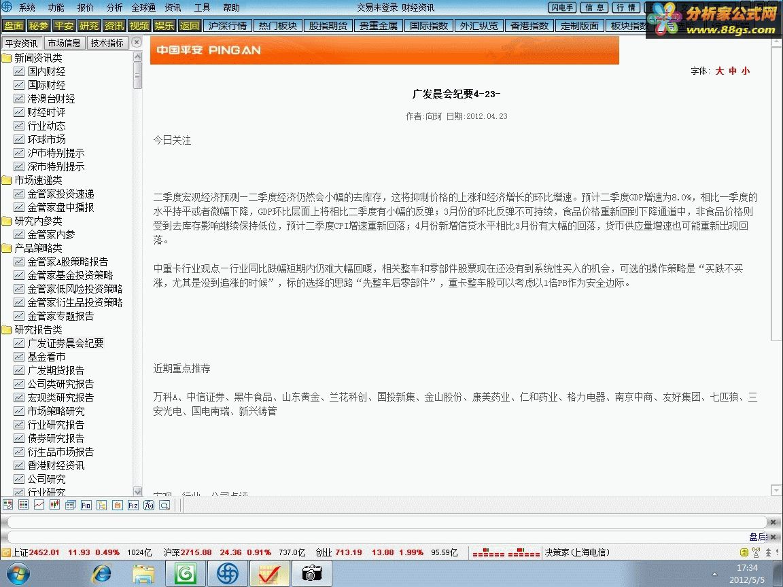Open the time-sharing line chart icon
The height and width of the screenshot is (587, 783).
(39, 505)
